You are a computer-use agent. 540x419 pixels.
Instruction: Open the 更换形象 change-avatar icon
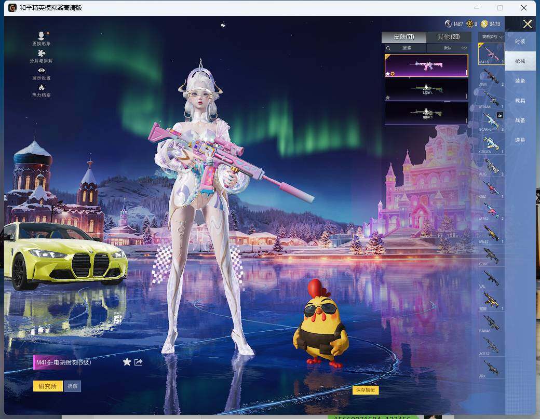pos(42,36)
